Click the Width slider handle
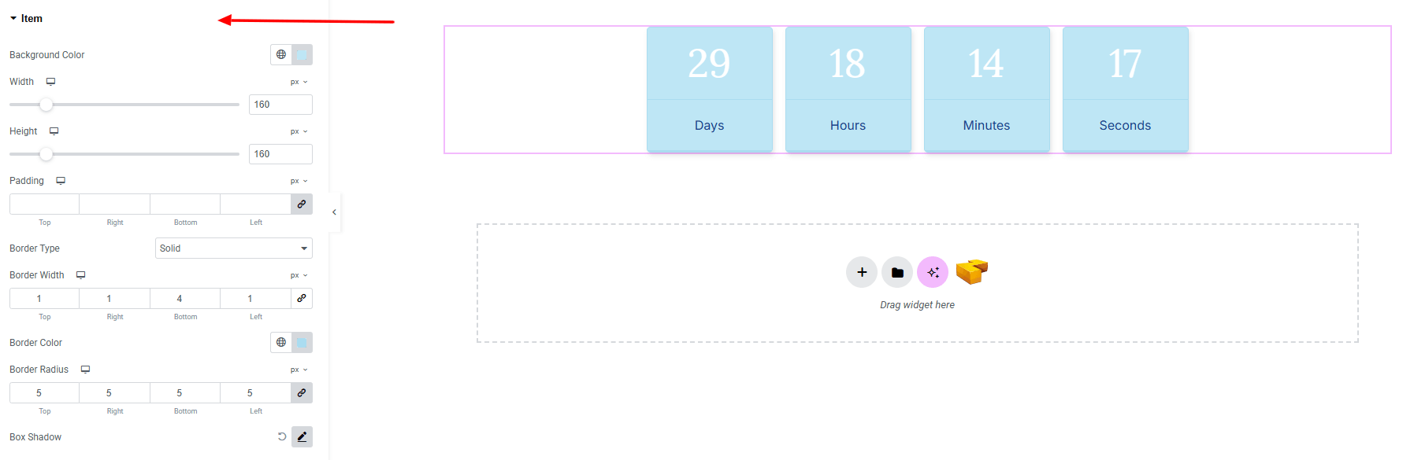 click(x=46, y=105)
